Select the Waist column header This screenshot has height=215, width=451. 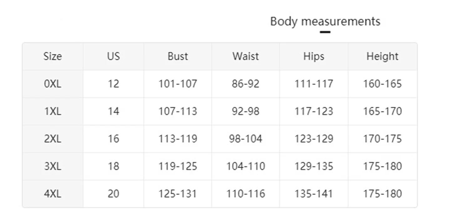[246, 56]
